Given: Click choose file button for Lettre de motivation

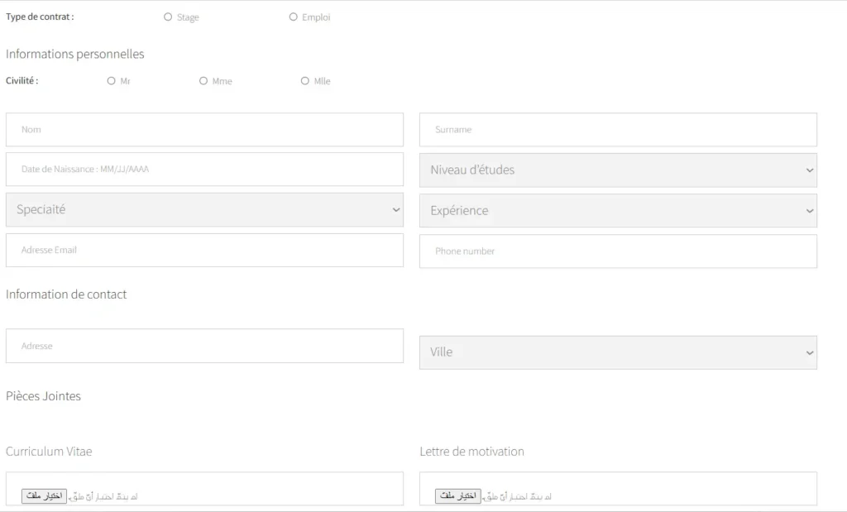Looking at the screenshot, I should pos(457,496).
